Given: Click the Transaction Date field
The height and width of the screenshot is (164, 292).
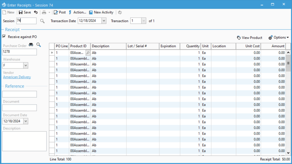Looking at the screenshot, I should coord(90,21).
